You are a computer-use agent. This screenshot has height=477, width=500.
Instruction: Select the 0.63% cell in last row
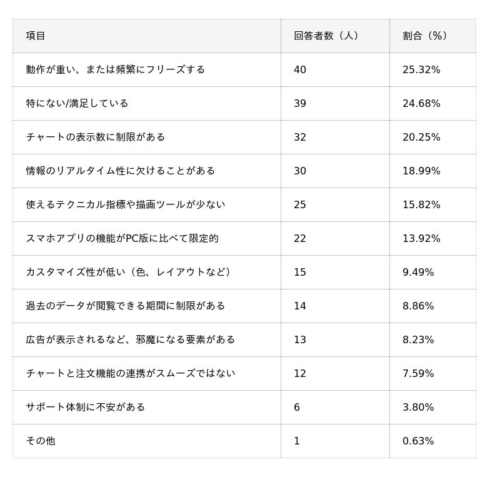(x=418, y=441)
